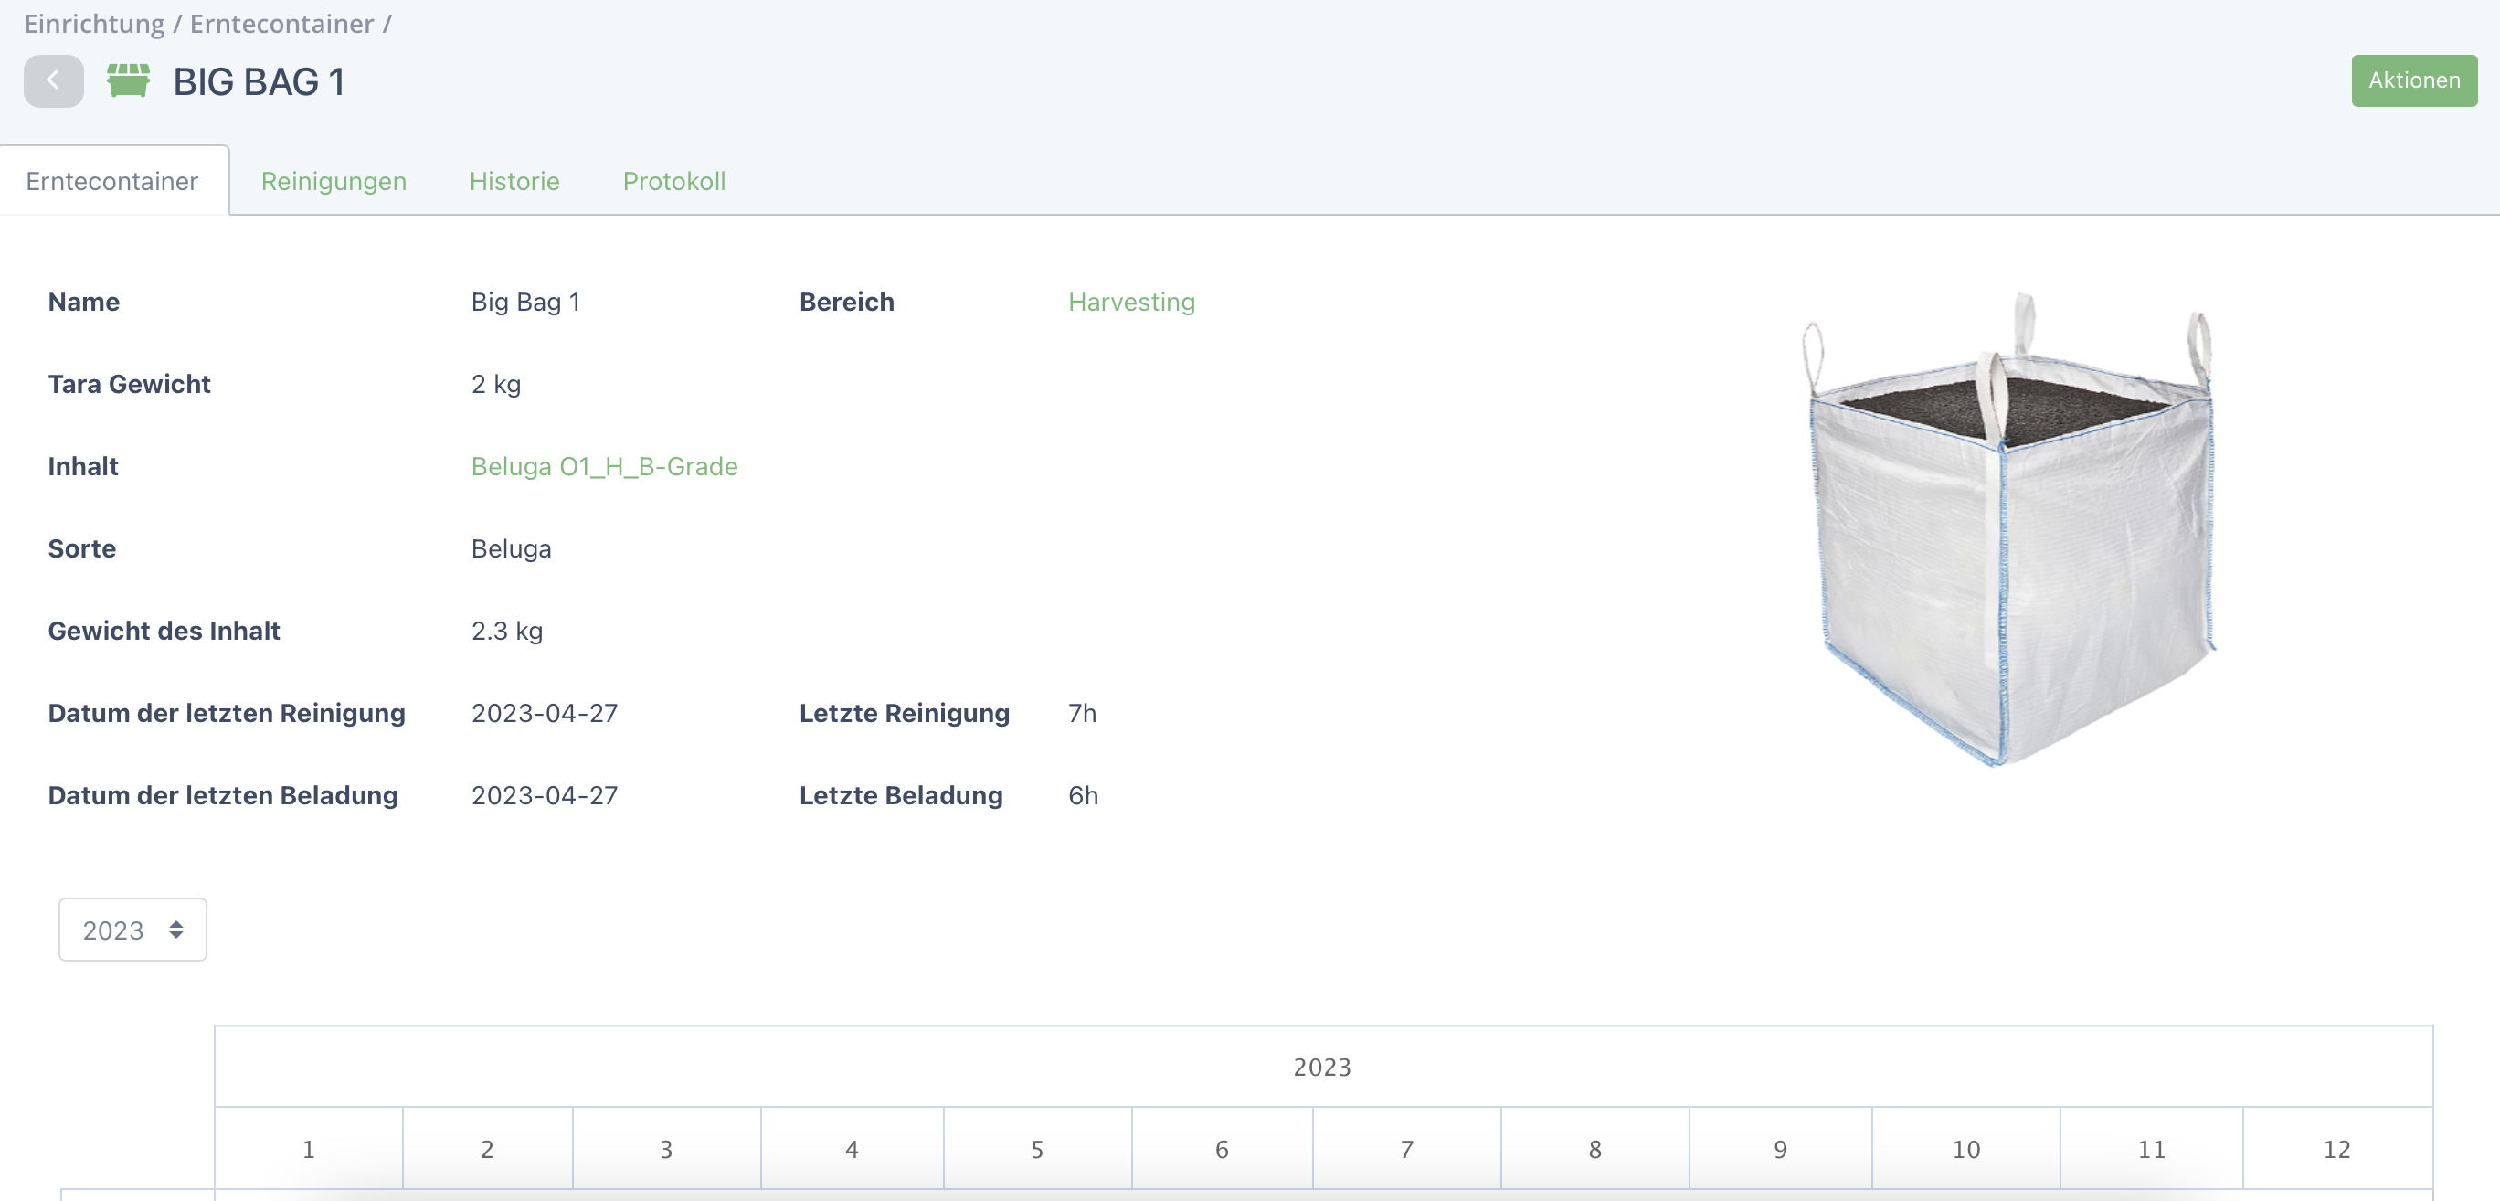Click the Letzte Beladung value '6h'
The image size is (2500, 1201).
[x=1083, y=795]
